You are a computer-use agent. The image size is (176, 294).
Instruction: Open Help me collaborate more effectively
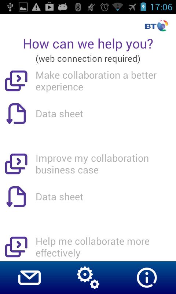click(x=92, y=247)
